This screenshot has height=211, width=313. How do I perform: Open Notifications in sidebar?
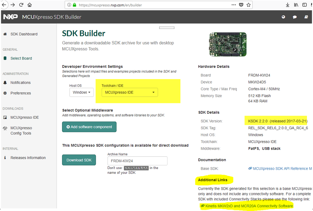[x=21, y=82]
